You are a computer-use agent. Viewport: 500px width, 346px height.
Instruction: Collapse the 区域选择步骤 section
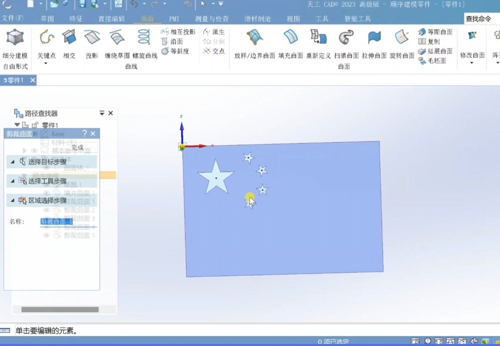tap(12, 200)
